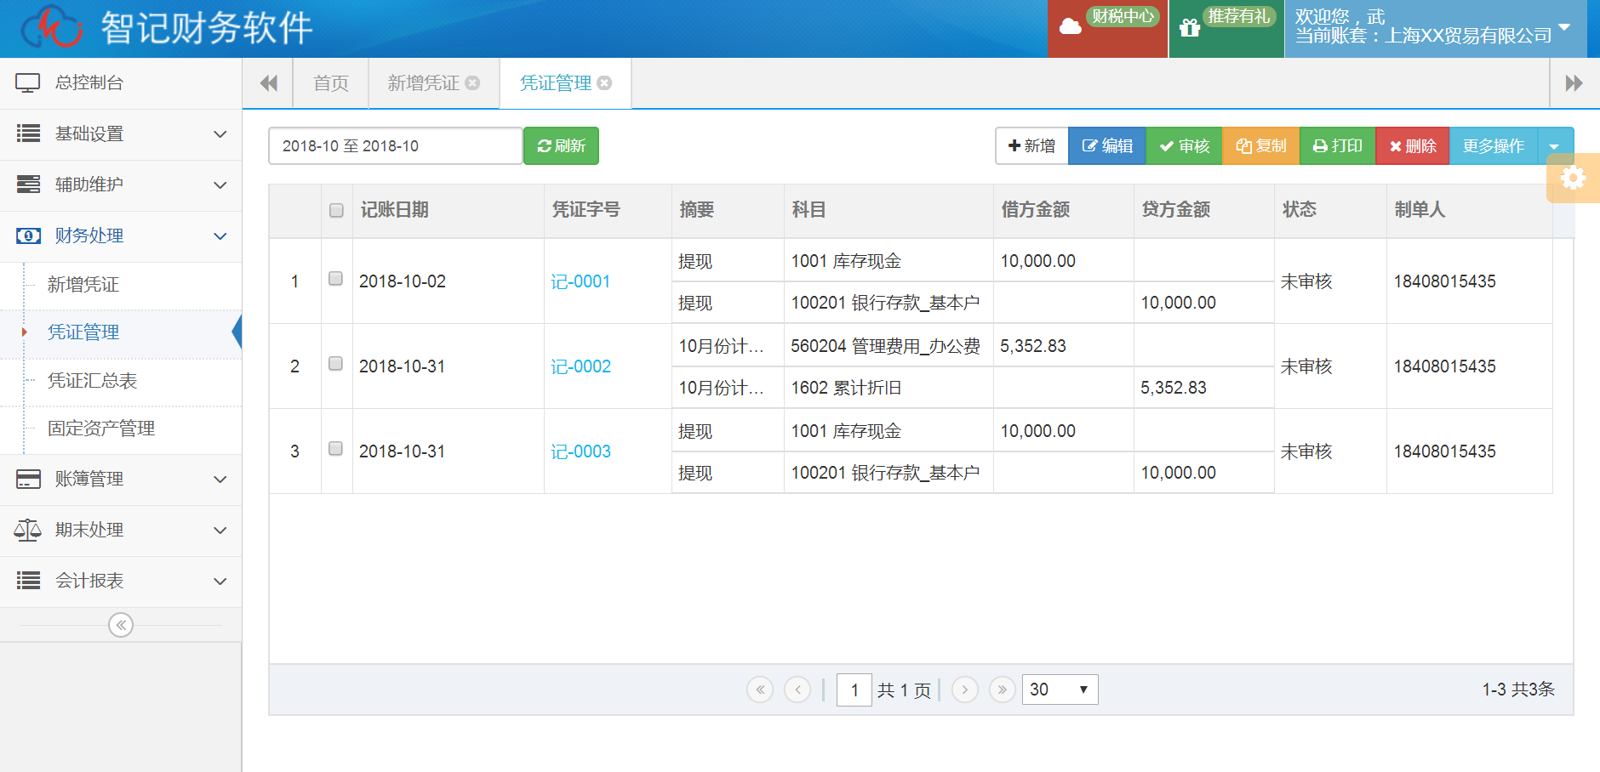Switch to the 首页 tab
The image size is (1600, 772).
click(x=331, y=83)
